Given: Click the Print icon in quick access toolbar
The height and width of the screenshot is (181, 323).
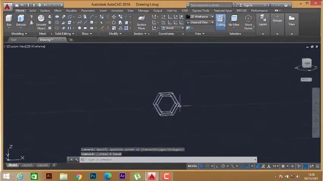Looking at the screenshot, I should coord(39,5).
